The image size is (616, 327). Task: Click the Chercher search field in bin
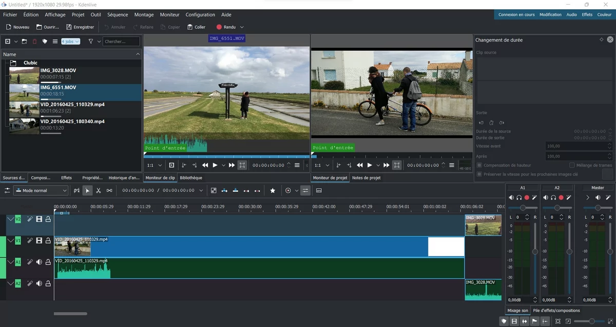pos(121,42)
